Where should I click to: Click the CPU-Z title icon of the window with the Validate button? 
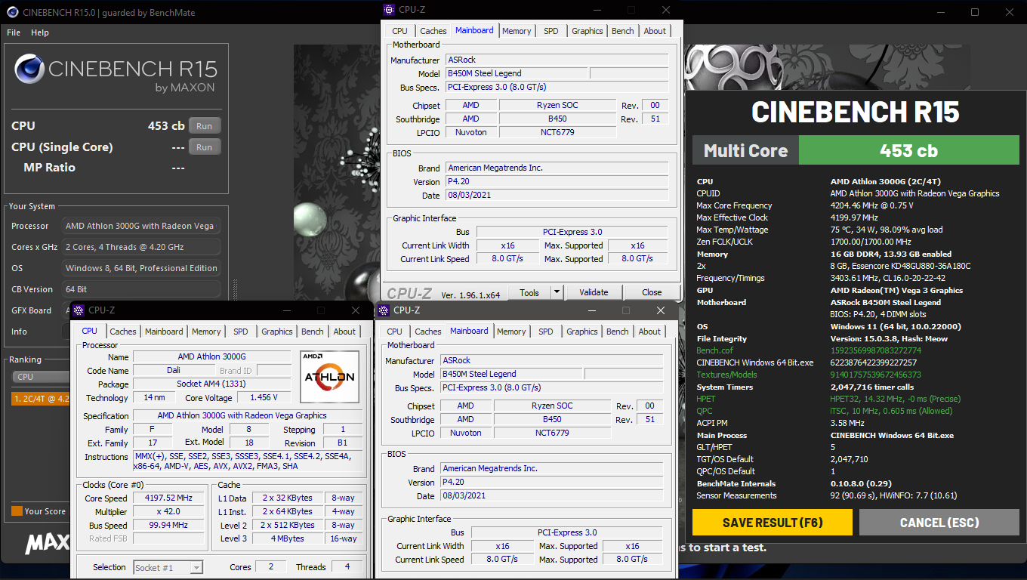pyautogui.click(x=389, y=10)
